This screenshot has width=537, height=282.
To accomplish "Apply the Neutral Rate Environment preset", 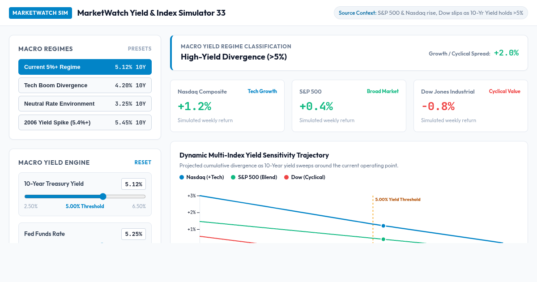I will pyautogui.click(x=85, y=104).
